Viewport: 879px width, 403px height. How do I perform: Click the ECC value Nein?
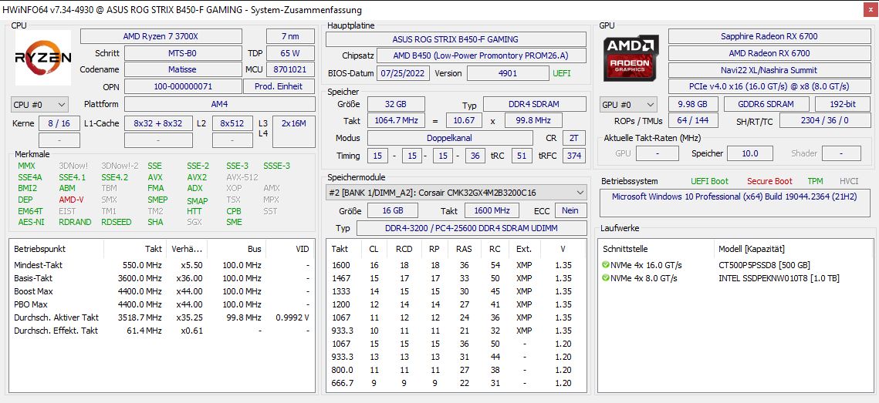pyautogui.click(x=570, y=210)
